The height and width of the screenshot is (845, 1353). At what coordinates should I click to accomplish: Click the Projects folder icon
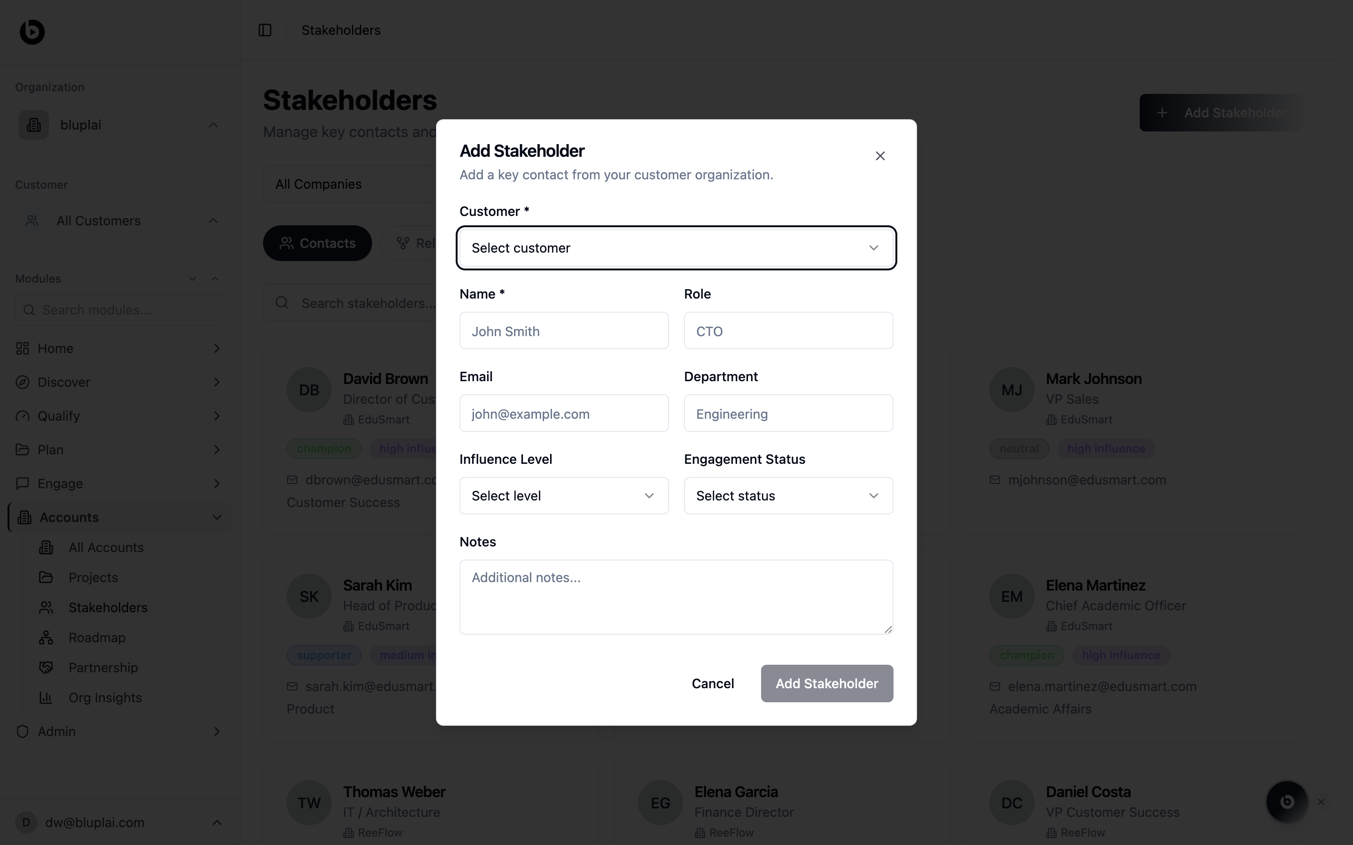coord(46,577)
